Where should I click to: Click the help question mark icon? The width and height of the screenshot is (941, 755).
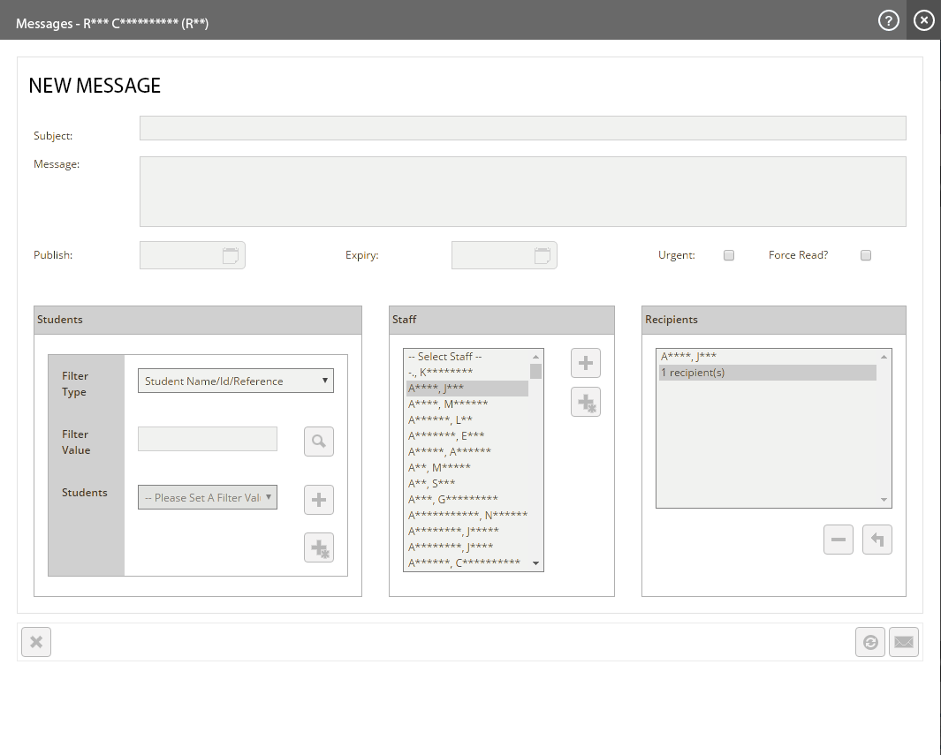[888, 20]
